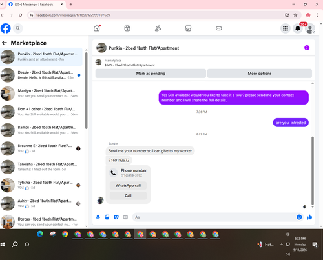Open Chrome three-dot menu

[x=317, y=15]
